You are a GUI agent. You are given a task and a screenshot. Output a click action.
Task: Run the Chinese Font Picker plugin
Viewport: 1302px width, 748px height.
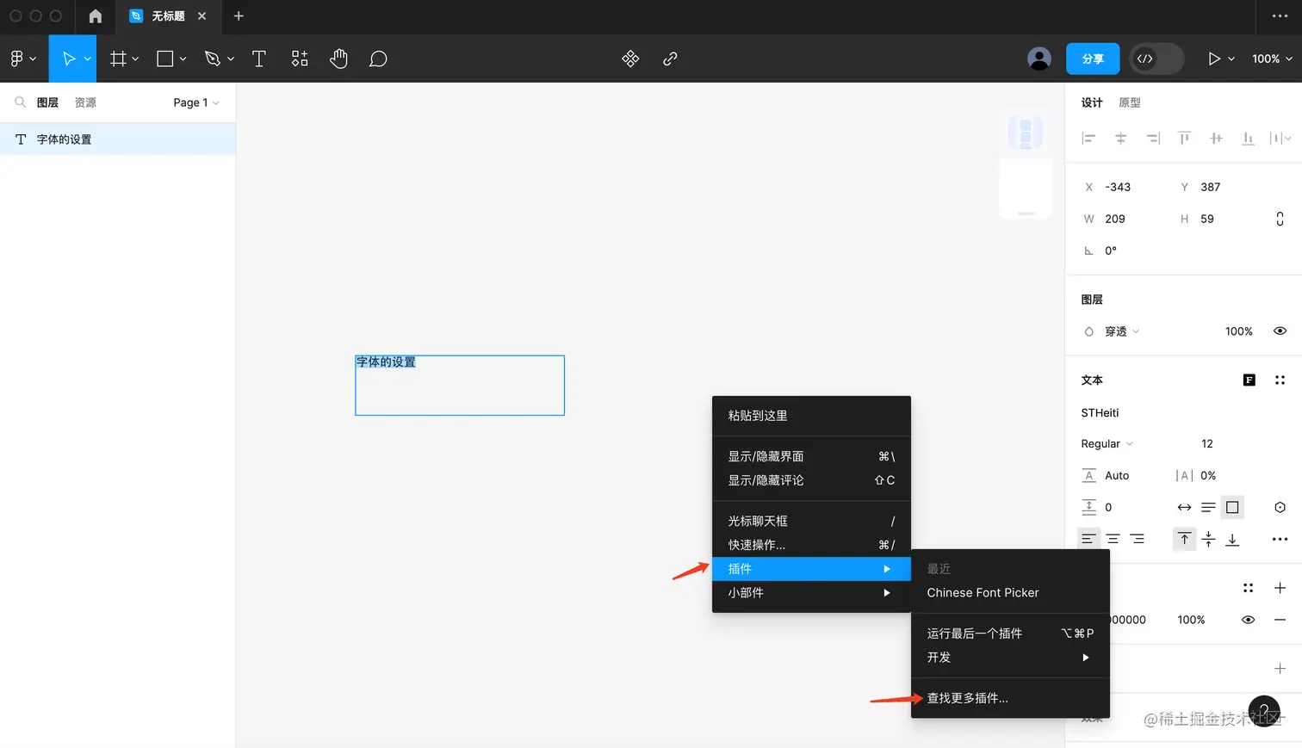[x=1010, y=593]
